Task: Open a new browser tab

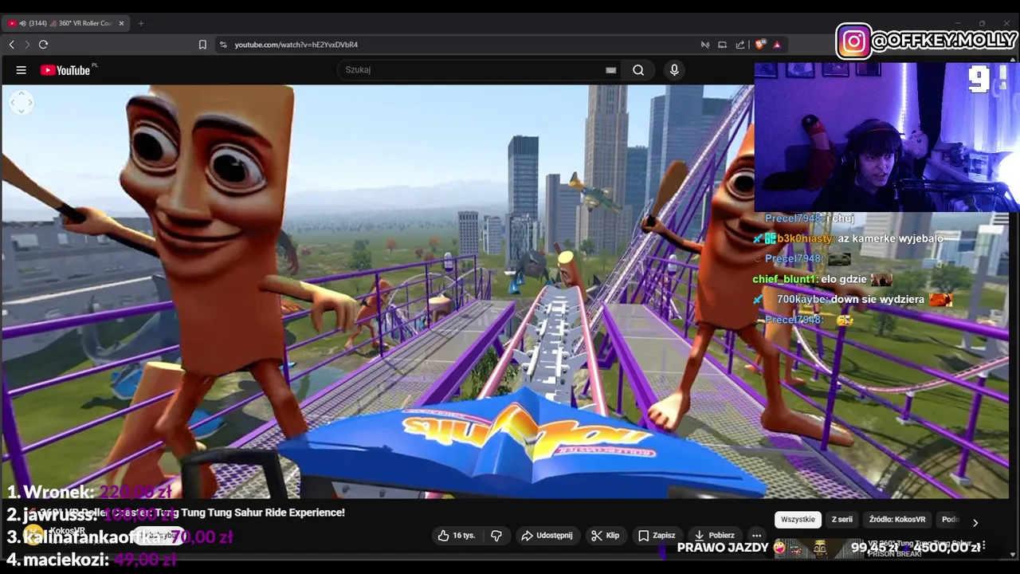Action: coord(141,23)
